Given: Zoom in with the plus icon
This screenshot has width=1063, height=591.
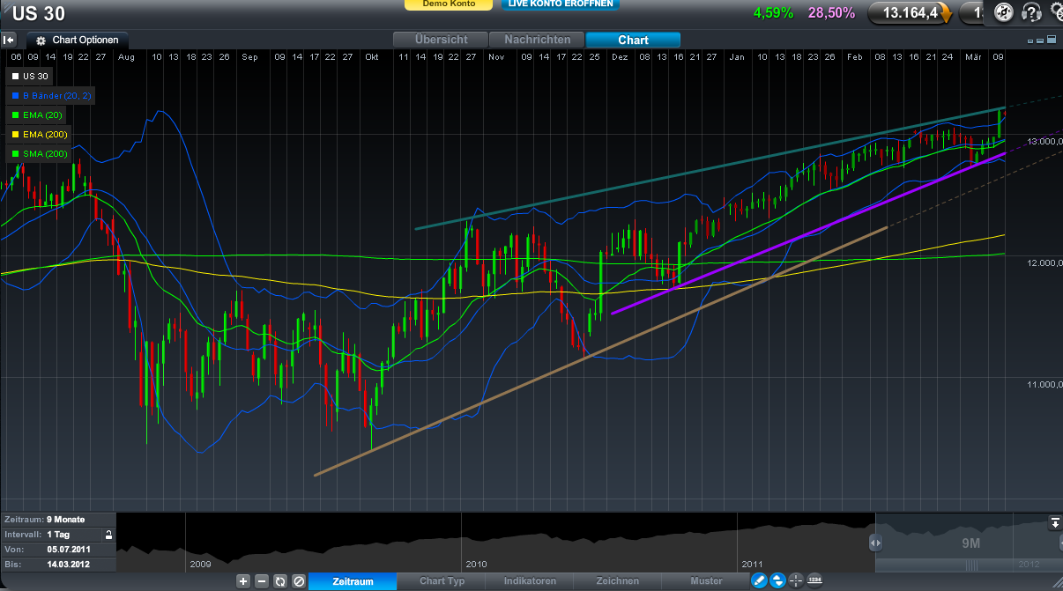Looking at the screenshot, I should coord(243,581).
